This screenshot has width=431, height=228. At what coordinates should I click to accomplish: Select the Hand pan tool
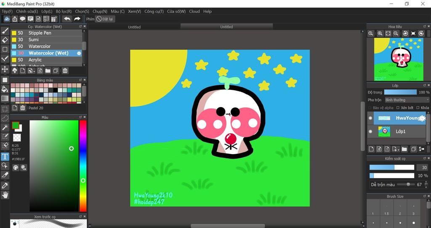5,195
